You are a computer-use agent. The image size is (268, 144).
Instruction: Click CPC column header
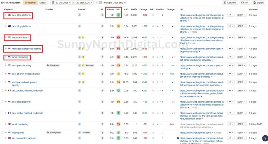pyautogui.click(x=126, y=9)
